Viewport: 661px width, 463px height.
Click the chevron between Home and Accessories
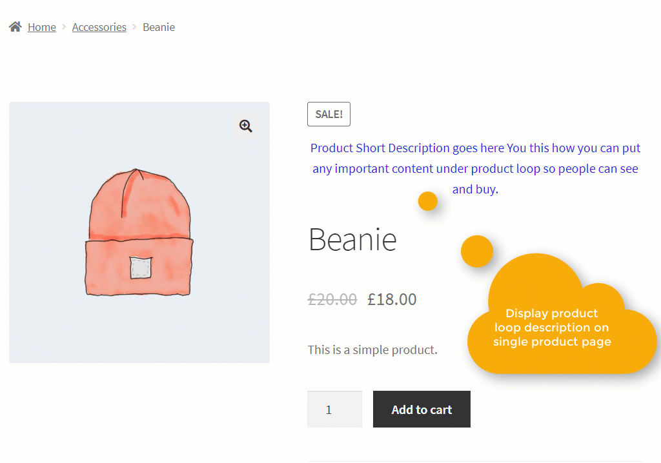tap(64, 27)
